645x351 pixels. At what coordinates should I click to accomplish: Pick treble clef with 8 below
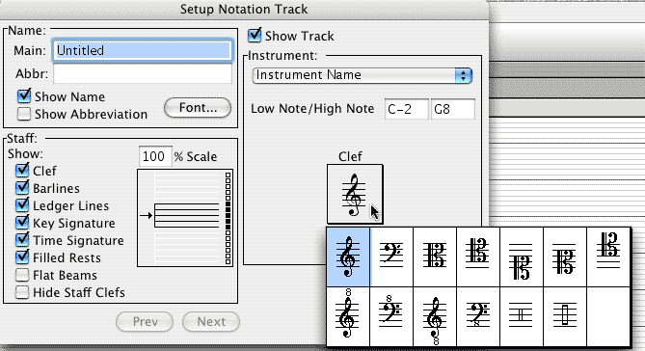[x=435, y=316]
